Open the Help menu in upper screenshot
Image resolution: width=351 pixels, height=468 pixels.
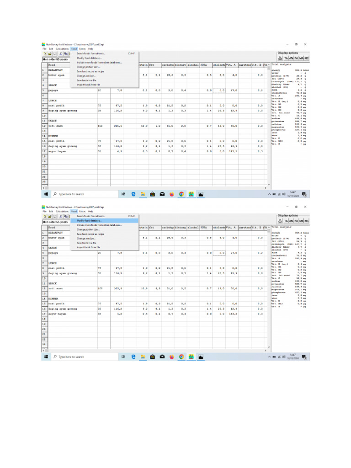pyautogui.click(x=91, y=49)
